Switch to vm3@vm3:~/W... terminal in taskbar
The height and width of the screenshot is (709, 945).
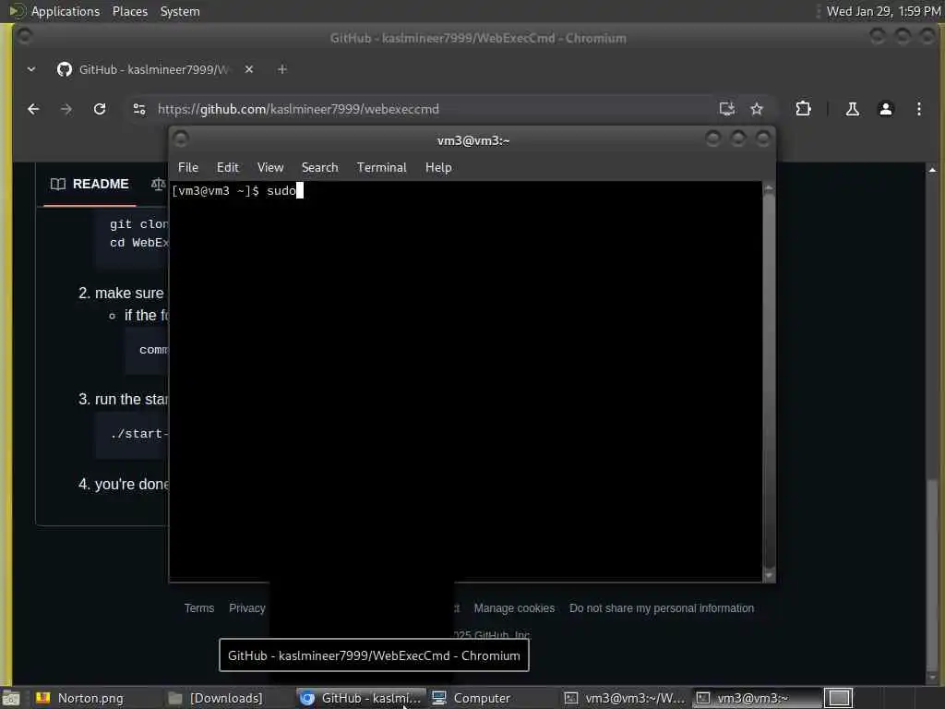coord(625,698)
